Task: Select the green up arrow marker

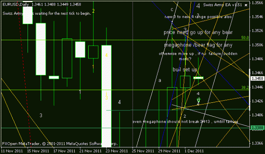Action: 198,100
